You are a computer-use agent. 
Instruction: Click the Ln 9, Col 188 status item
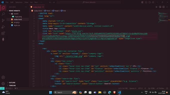pyautogui.click(x=123, y=88)
